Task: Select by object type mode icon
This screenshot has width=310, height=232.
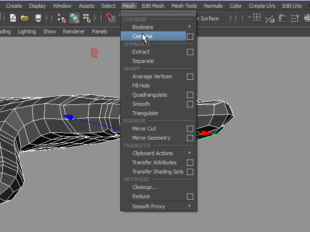Action: [74, 18]
